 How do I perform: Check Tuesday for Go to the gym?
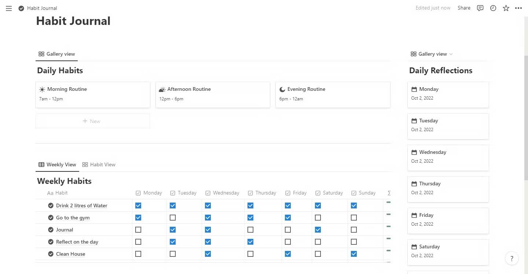tap(173, 218)
